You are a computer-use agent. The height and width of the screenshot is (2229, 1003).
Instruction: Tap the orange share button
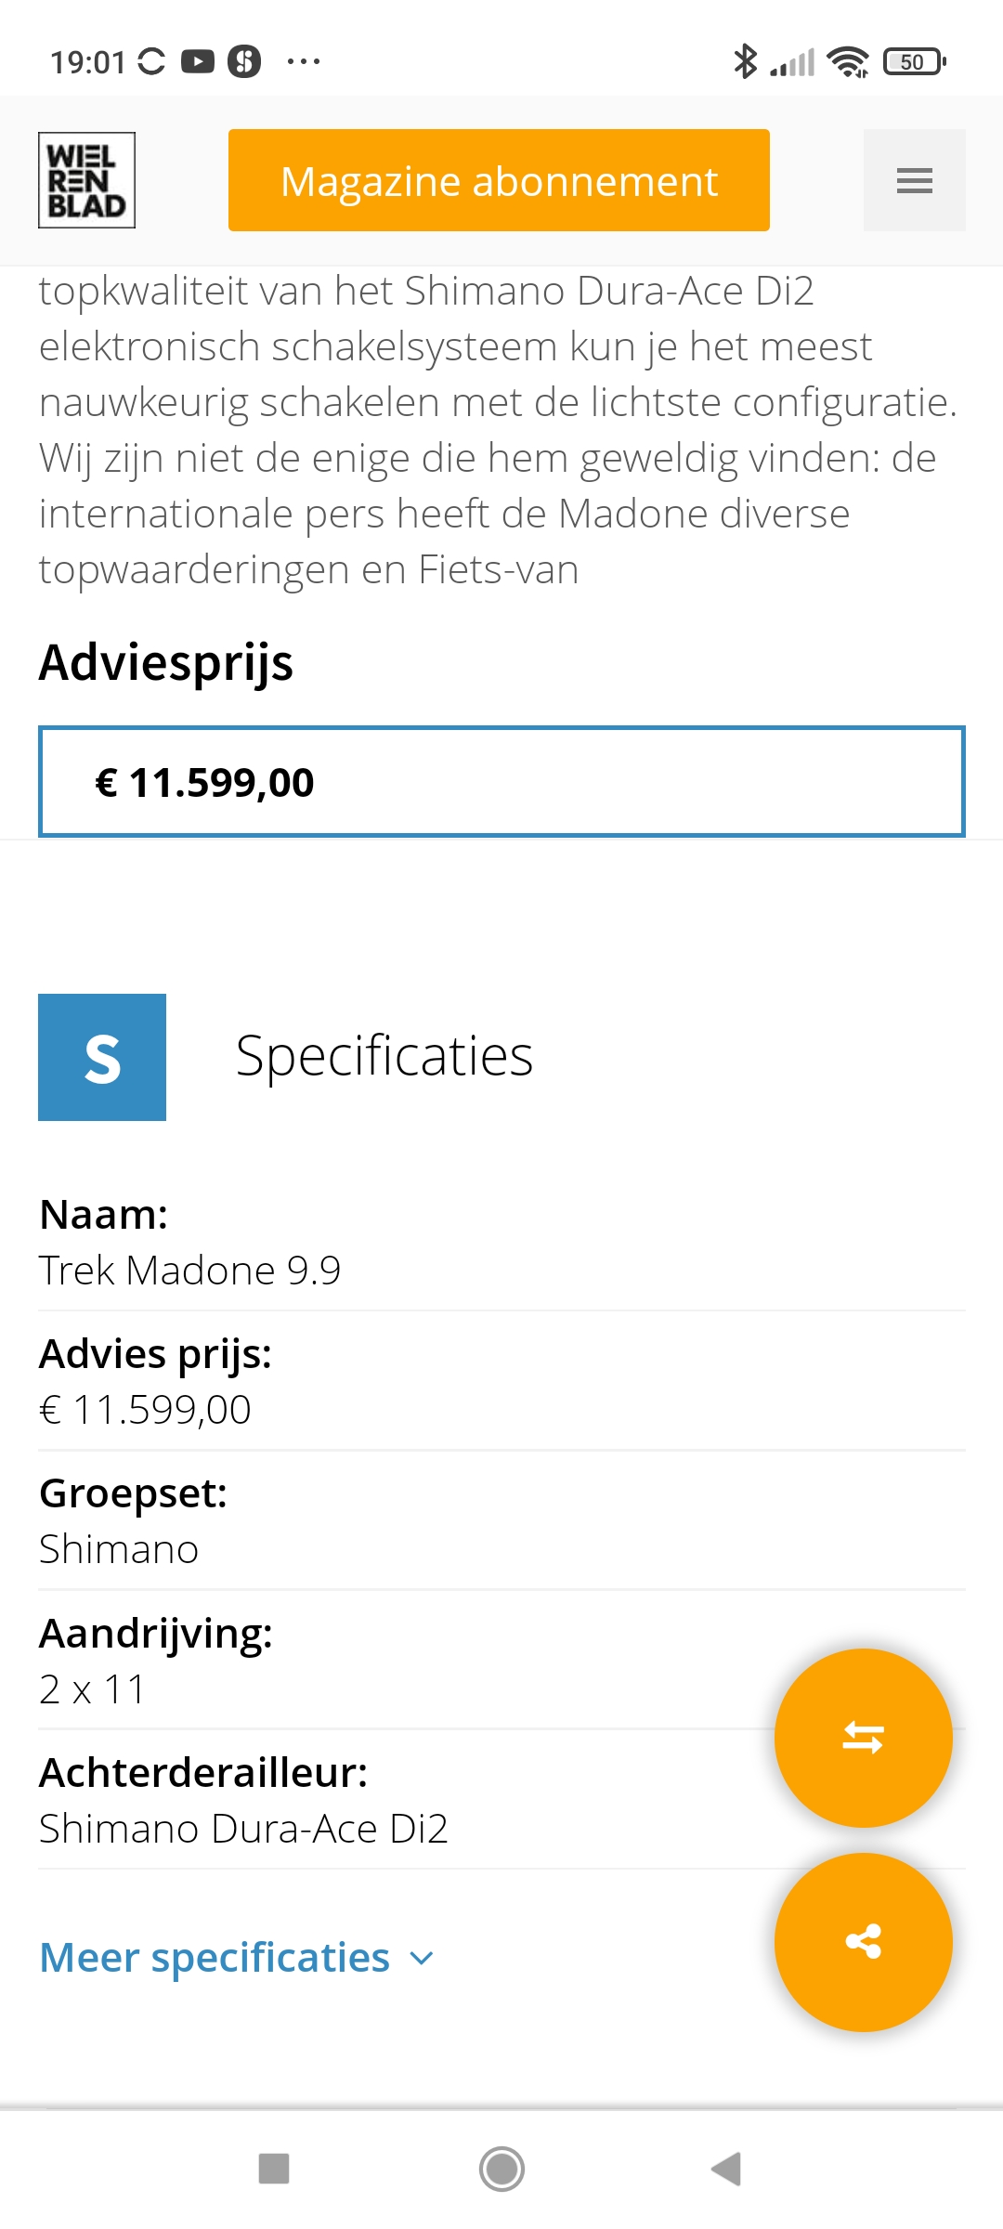tap(863, 1941)
